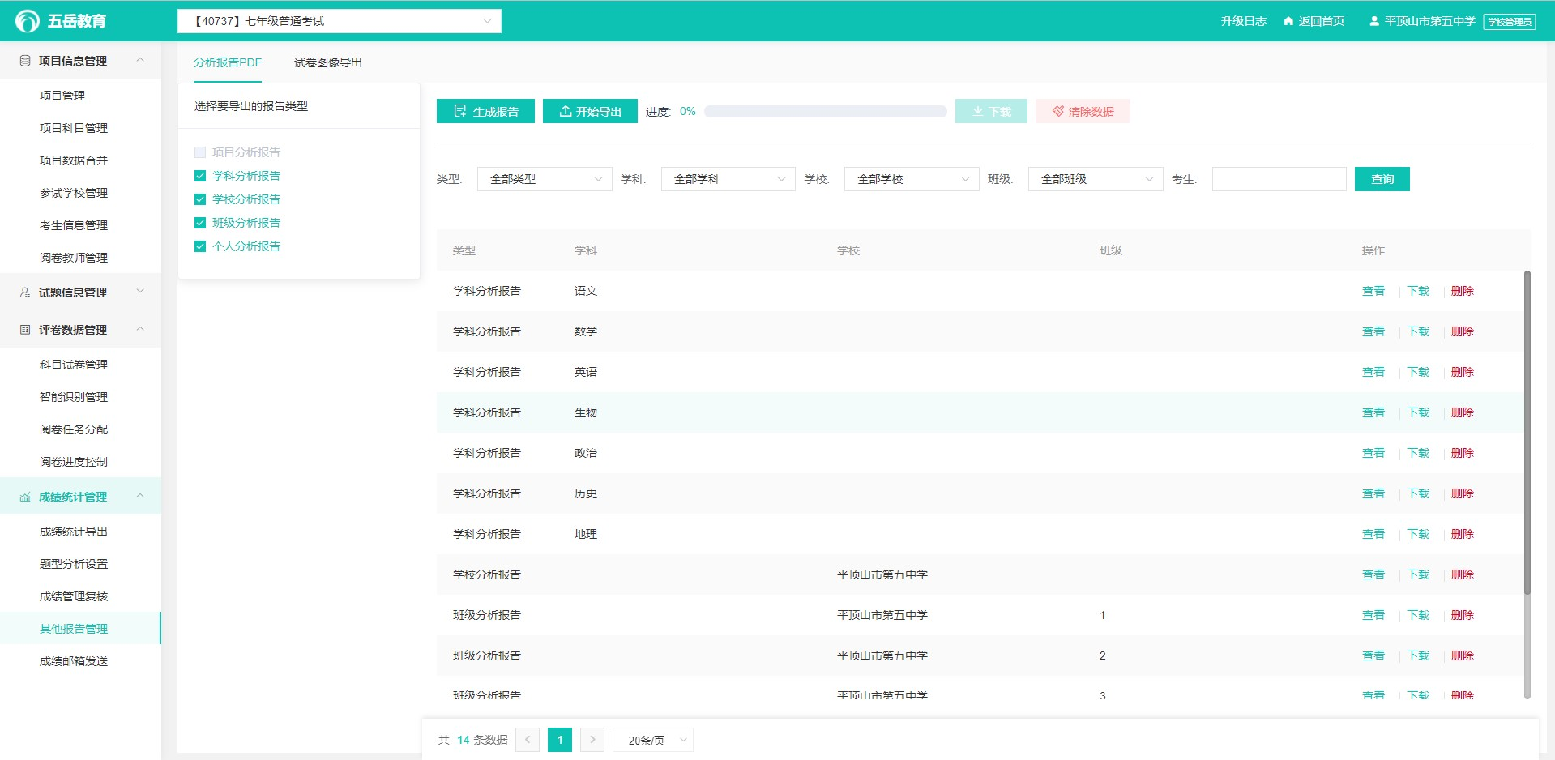Click the 试题信息管理 person icon

coord(25,292)
